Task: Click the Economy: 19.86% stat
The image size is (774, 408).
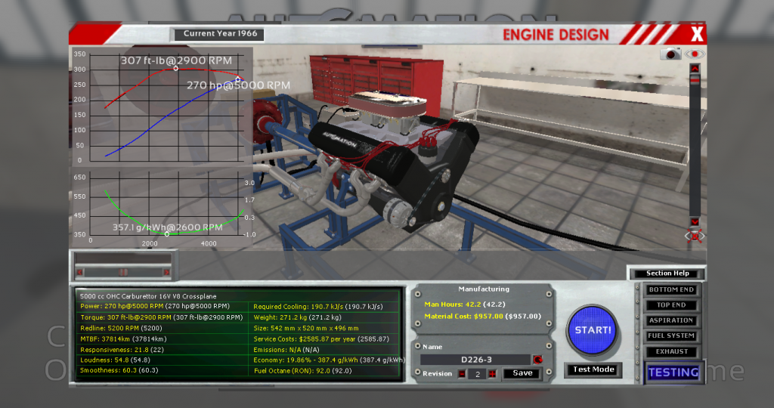Action: [329, 360]
